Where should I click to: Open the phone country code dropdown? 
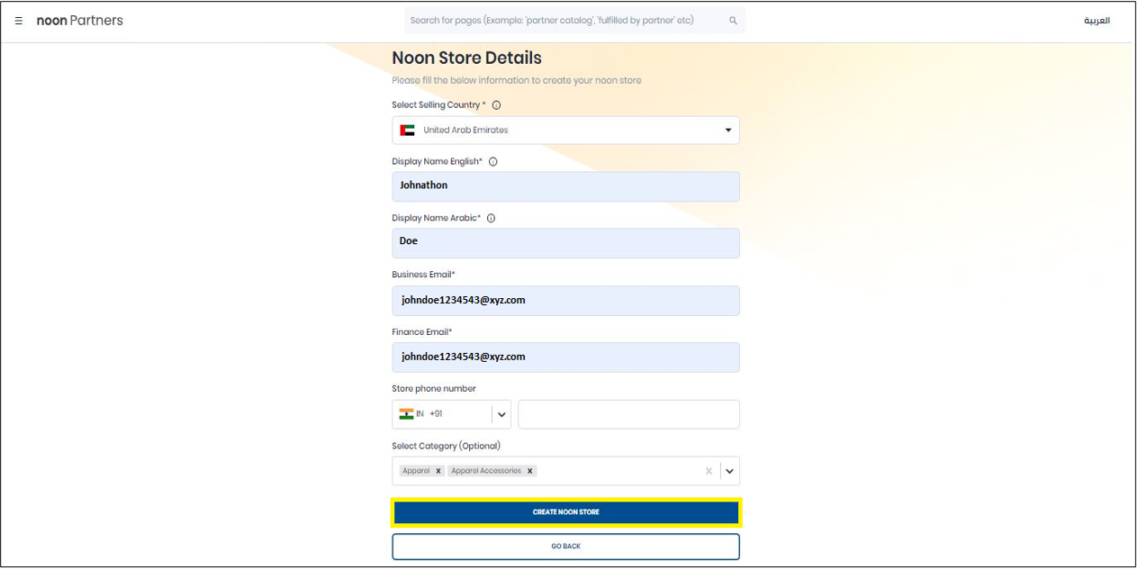point(501,415)
